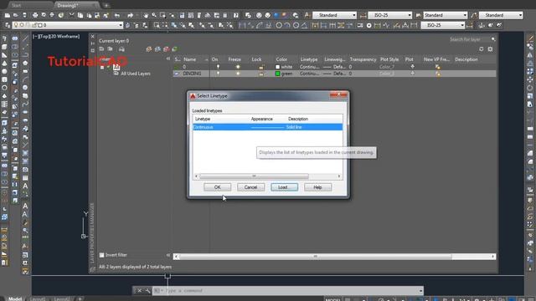Click the Save icon in toolbar

point(24,15)
